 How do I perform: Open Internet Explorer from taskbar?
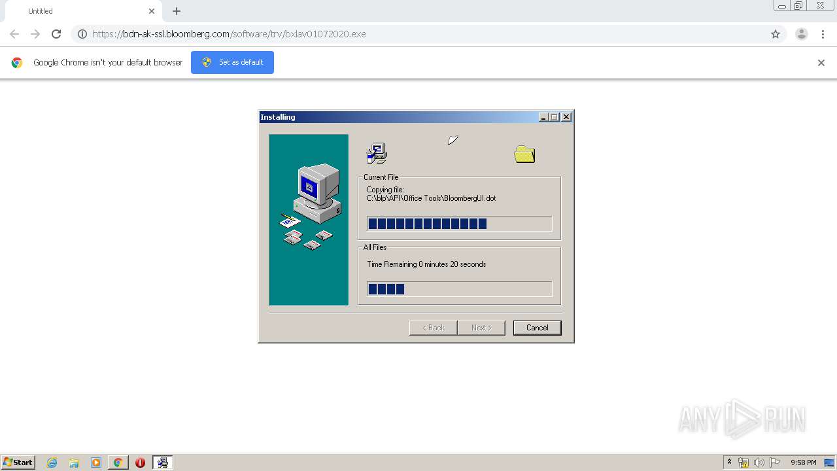pos(52,462)
